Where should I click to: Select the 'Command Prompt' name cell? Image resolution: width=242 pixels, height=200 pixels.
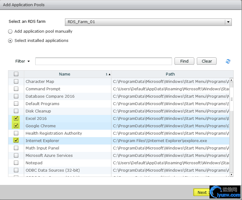(67, 89)
